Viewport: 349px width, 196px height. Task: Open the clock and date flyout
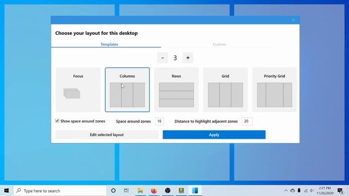[x=325, y=191]
